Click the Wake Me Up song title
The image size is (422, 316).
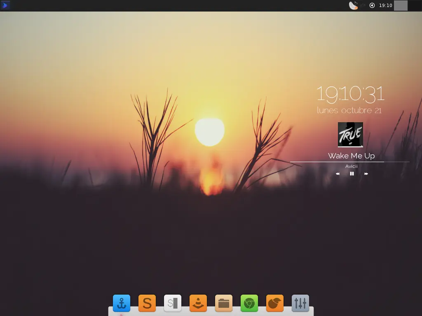351,156
